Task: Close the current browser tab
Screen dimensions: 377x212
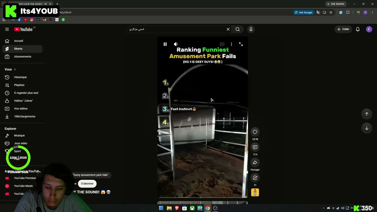Action: (x=50, y=4)
